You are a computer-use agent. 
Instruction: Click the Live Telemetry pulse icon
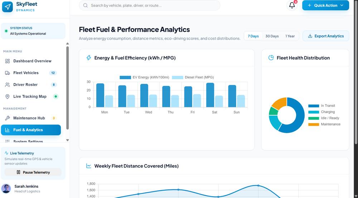tap(6, 153)
